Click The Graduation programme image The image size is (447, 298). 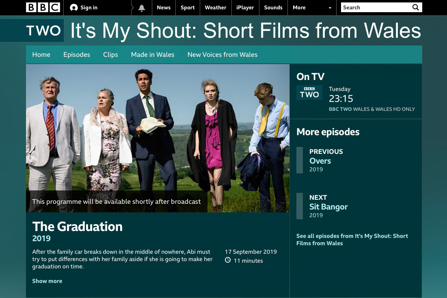click(x=158, y=138)
